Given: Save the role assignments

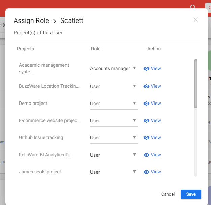Looking at the screenshot, I should (x=191, y=194).
